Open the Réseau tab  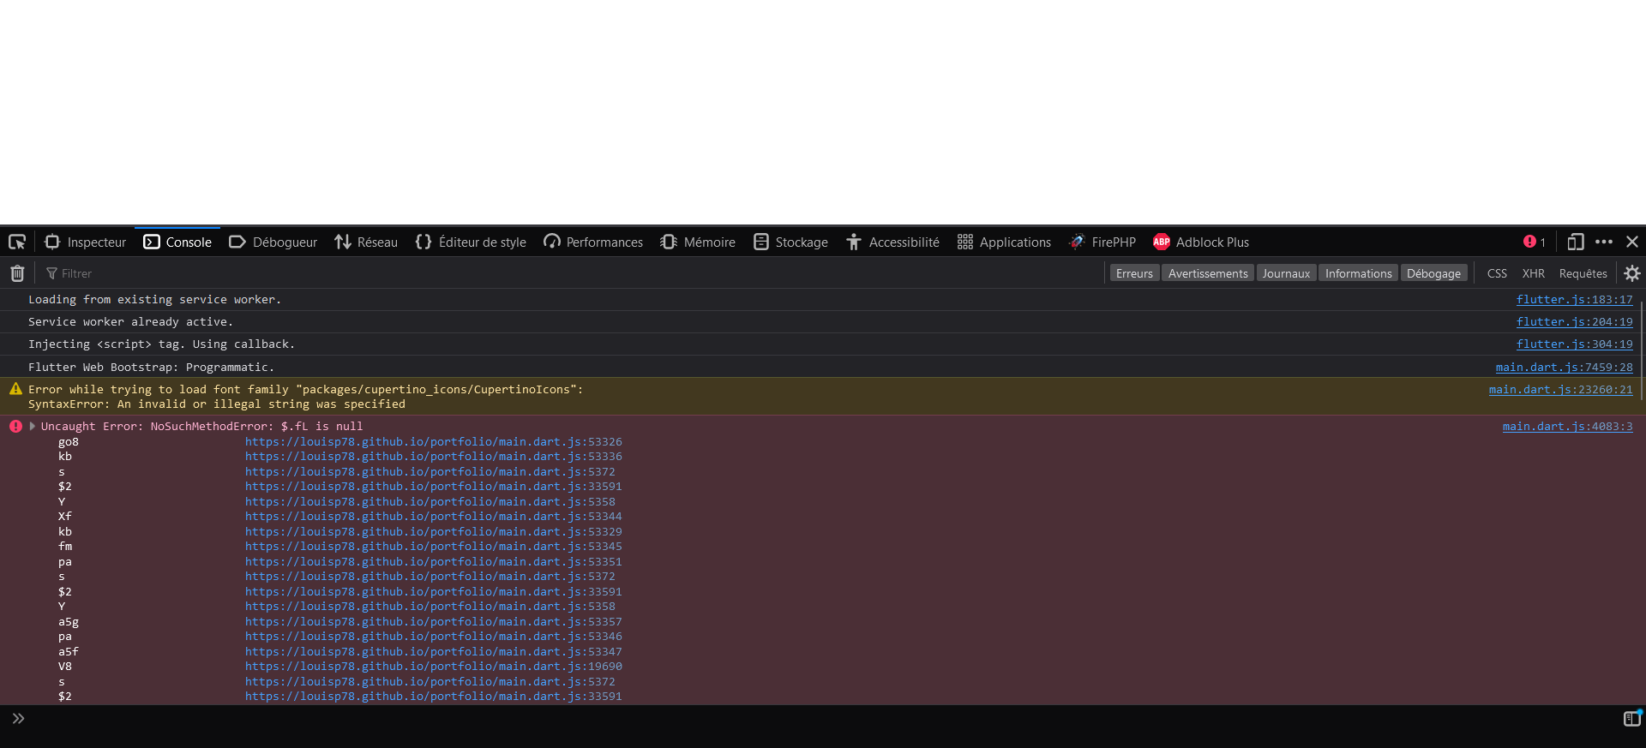pyautogui.click(x=366, y=242)
